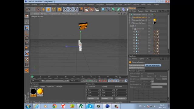Screen dimensions: 194x109
Task: Select the Move tool (orange cross)
Action: pyautogui.click(x=43, y=9)
